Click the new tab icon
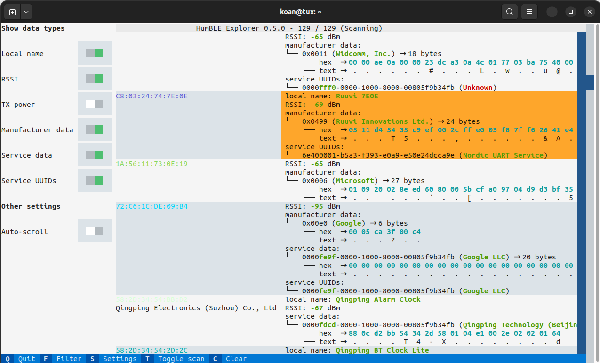The height and width of the screenshot is (363, 600). [12, 12]
